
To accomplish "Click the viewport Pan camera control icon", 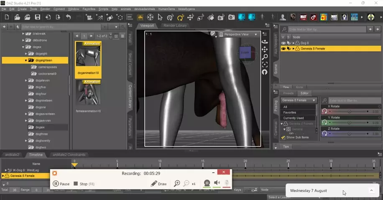I will click(265, 49).
